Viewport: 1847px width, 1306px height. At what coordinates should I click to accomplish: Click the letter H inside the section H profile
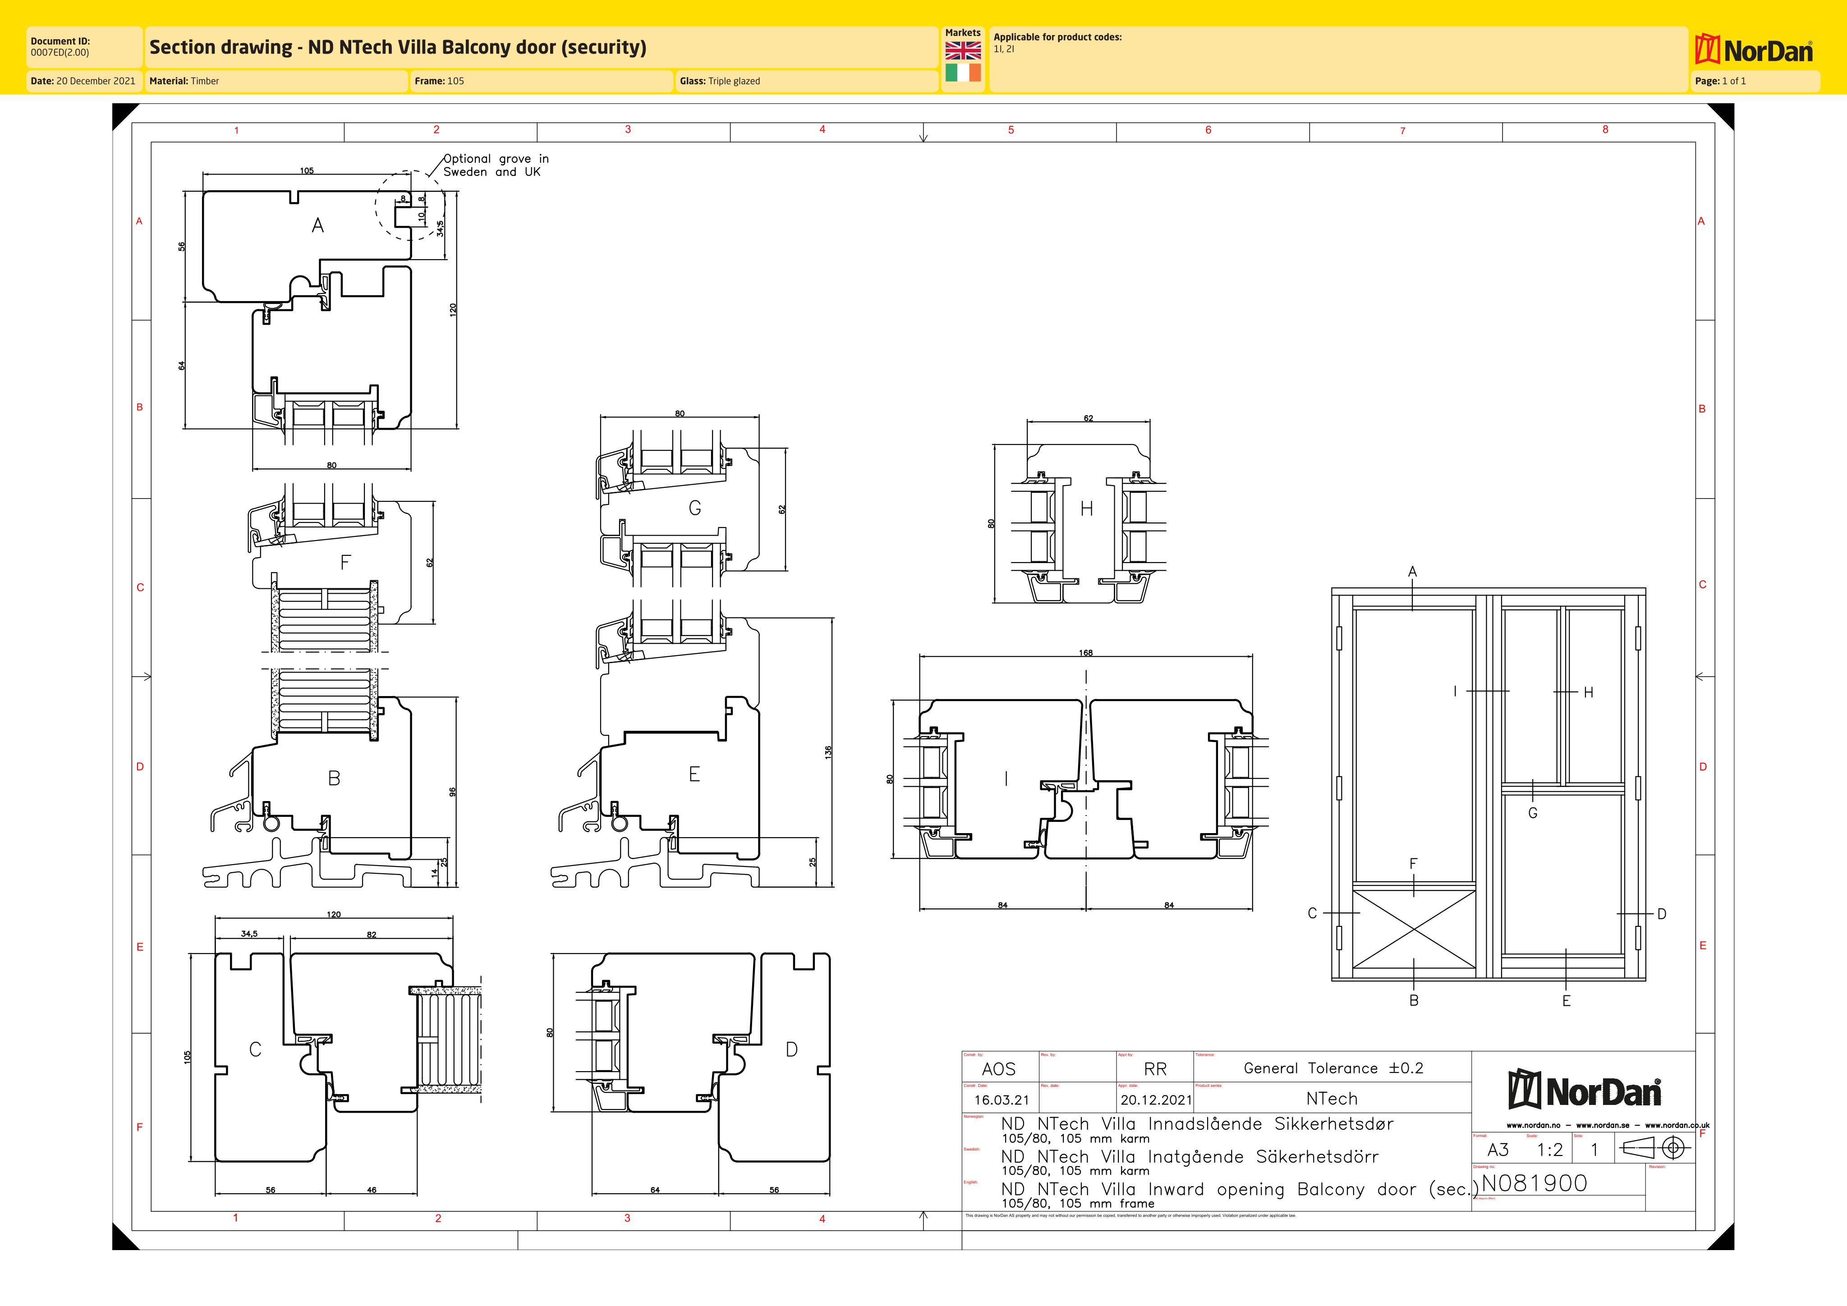coord(1087,509)
